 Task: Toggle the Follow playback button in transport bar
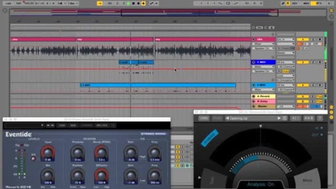coord(100,4)
